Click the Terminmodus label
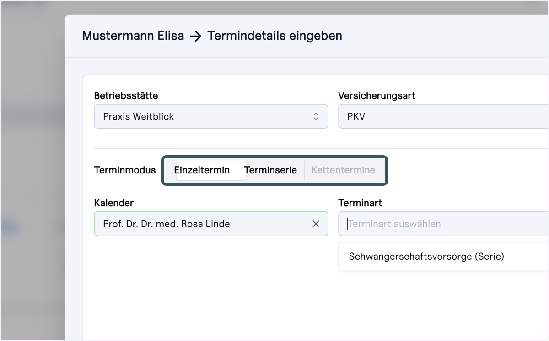 point(125,170)
